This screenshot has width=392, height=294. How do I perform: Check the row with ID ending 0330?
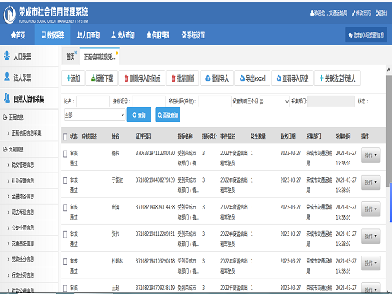[65, 154]
